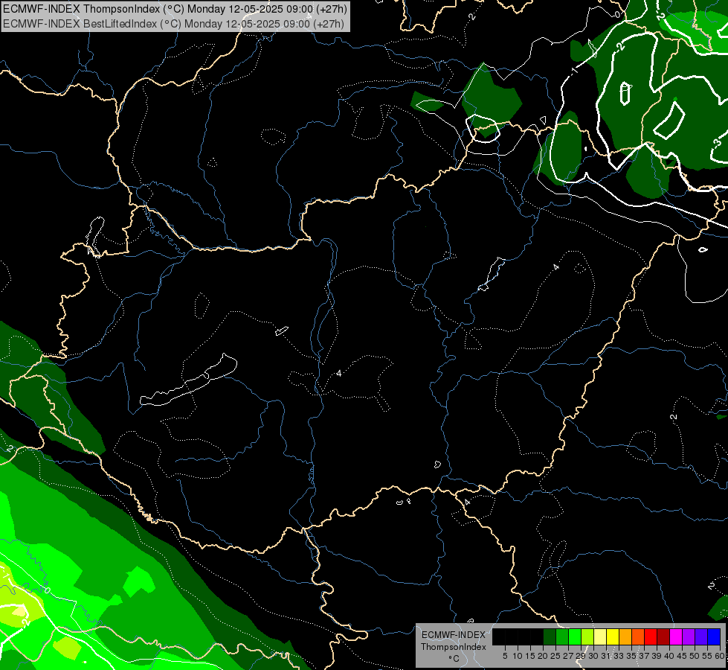Click the legend tick value 35
Viewport: 728px width, 670px height.
(631, 656)
